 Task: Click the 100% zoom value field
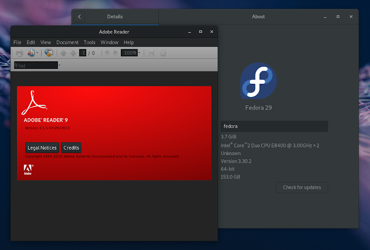click(x=129, y=53)
